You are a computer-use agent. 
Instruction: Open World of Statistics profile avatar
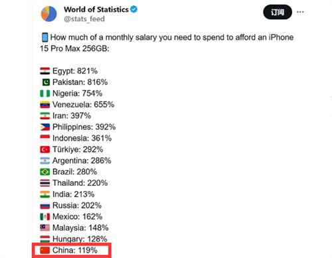point(49,14)
